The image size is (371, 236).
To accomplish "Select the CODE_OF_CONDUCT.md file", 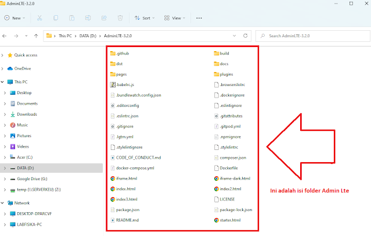I will 138,158.
